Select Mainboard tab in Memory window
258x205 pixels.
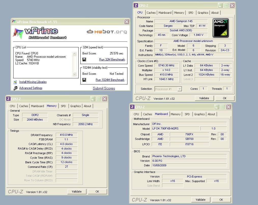click(x=37, y=106)
